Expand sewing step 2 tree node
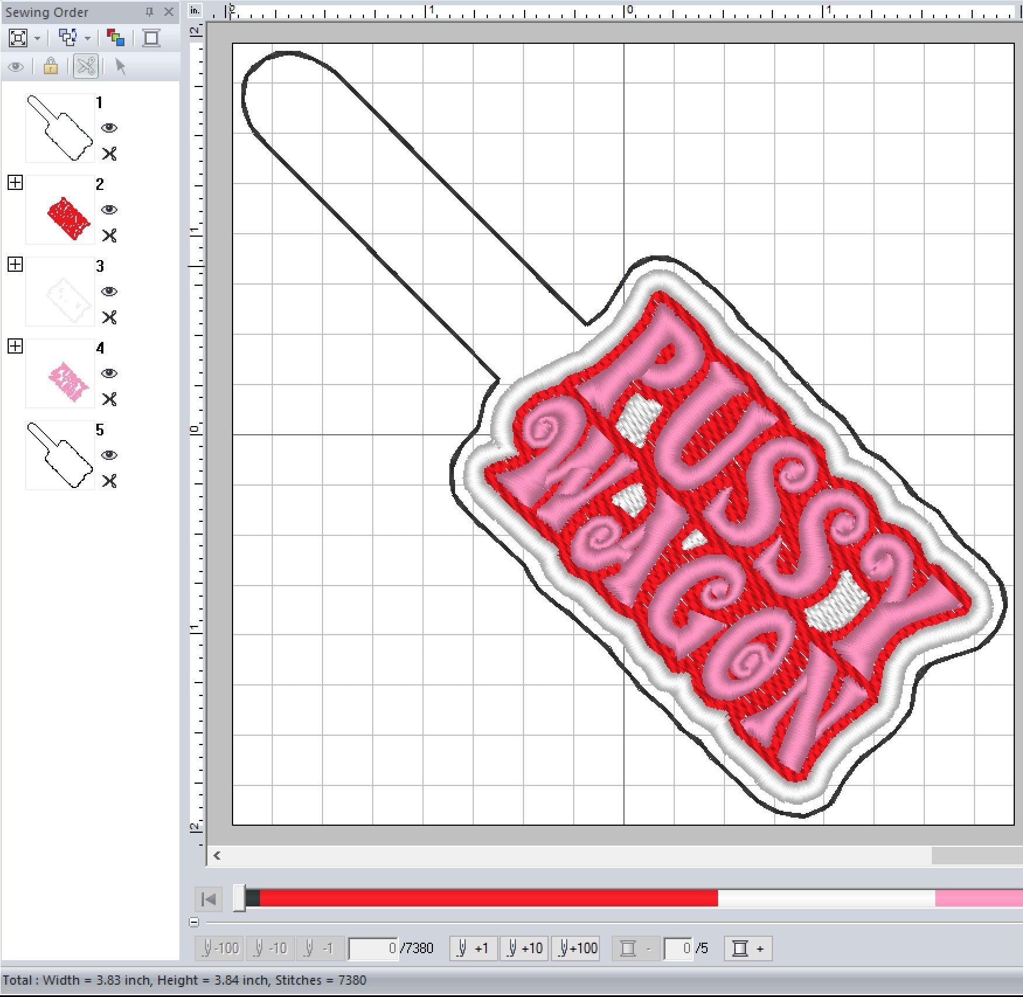Viewport: 1023px width, 997px height. tap(15, 183)
